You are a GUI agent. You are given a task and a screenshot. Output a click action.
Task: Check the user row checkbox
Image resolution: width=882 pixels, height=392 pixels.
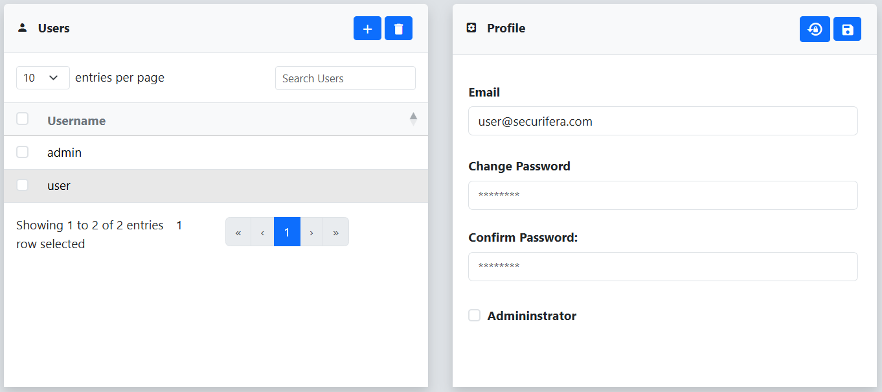(23, 185)
